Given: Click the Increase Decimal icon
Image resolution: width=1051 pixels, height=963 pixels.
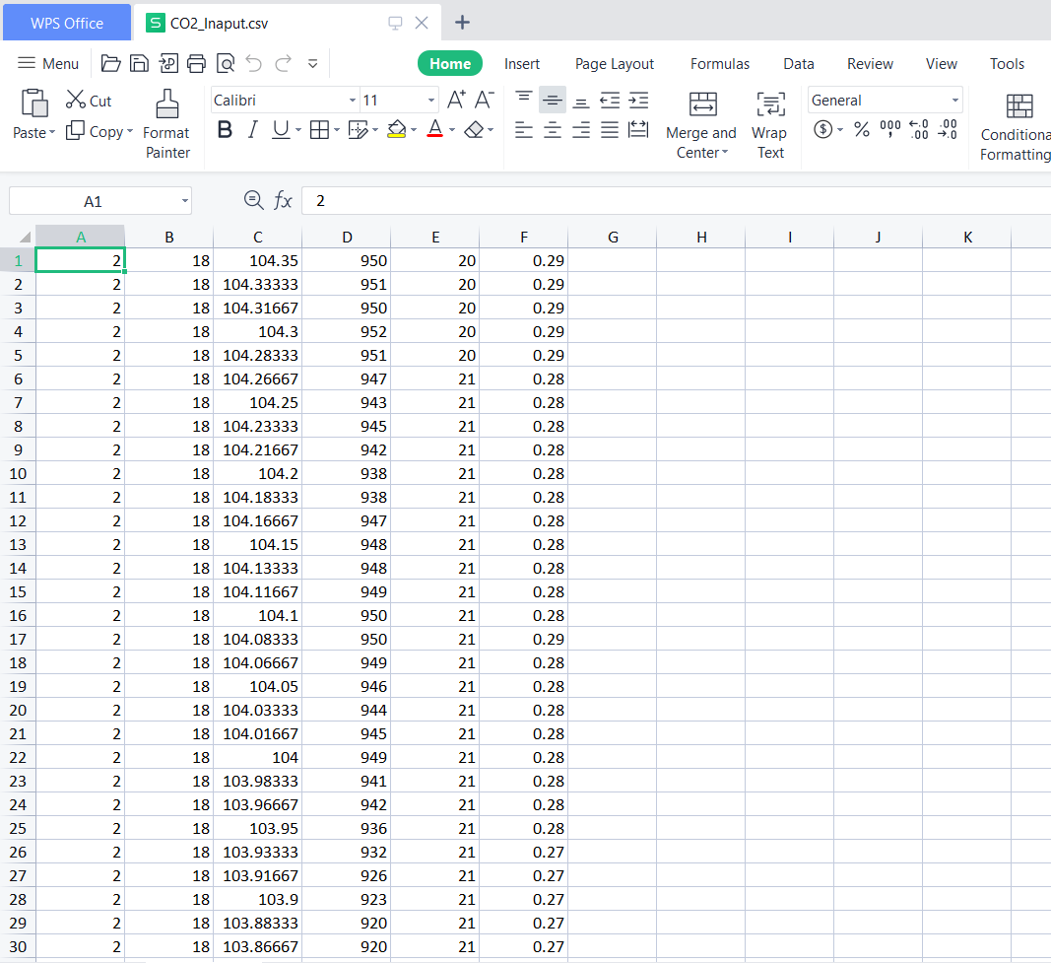Looking at the screenshot, I should (919, 129).
